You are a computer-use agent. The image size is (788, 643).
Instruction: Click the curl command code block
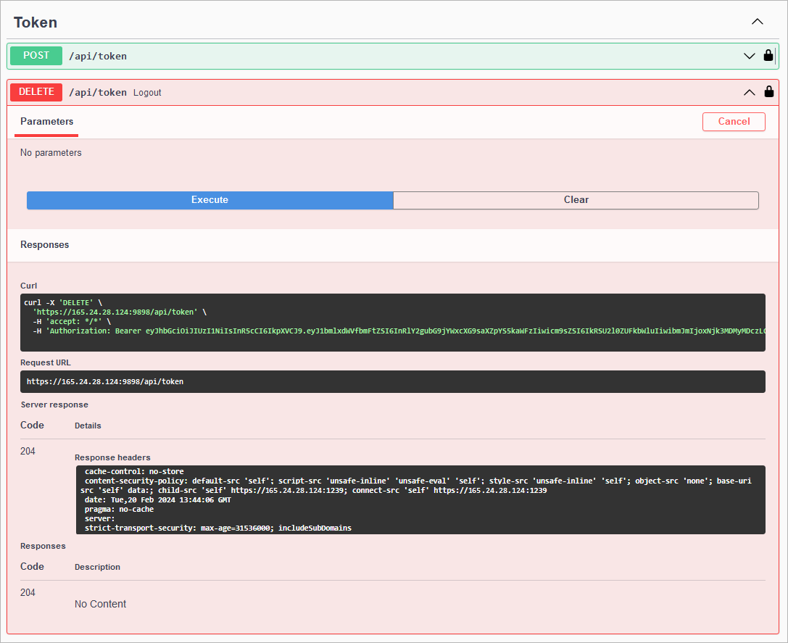coord(392,323)
